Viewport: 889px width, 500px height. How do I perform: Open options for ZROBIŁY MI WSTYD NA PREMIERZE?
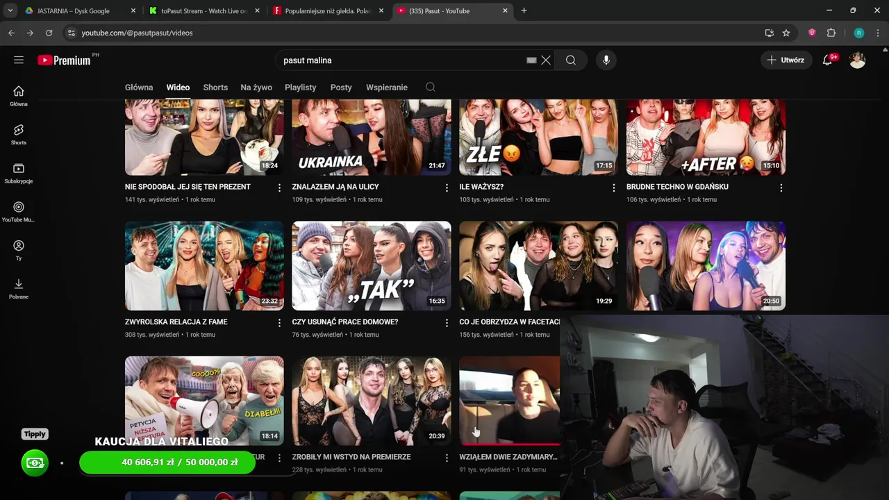point(447,458)
